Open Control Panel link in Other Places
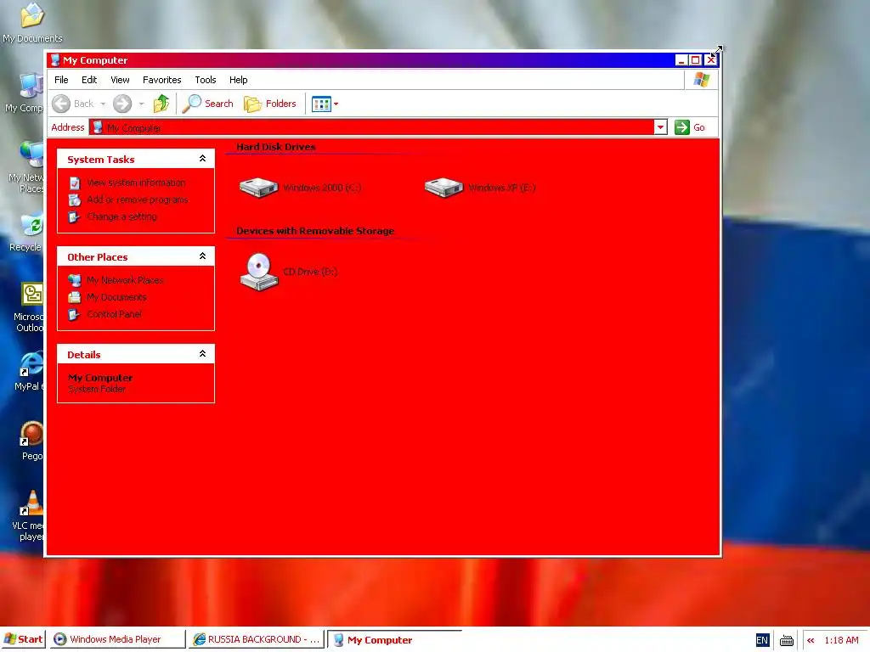This screenshot has width=870, height=652. tap(115, 314)
